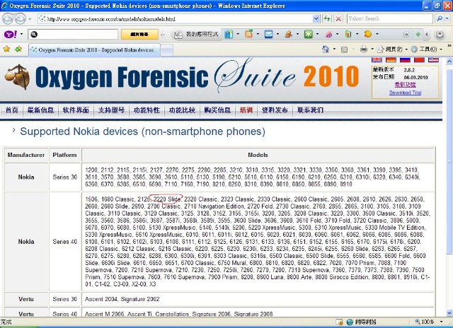453x328 pixels.
Task: Click the blue bookmarks icon on Yahoo toolbar
Action: point(229,35)
